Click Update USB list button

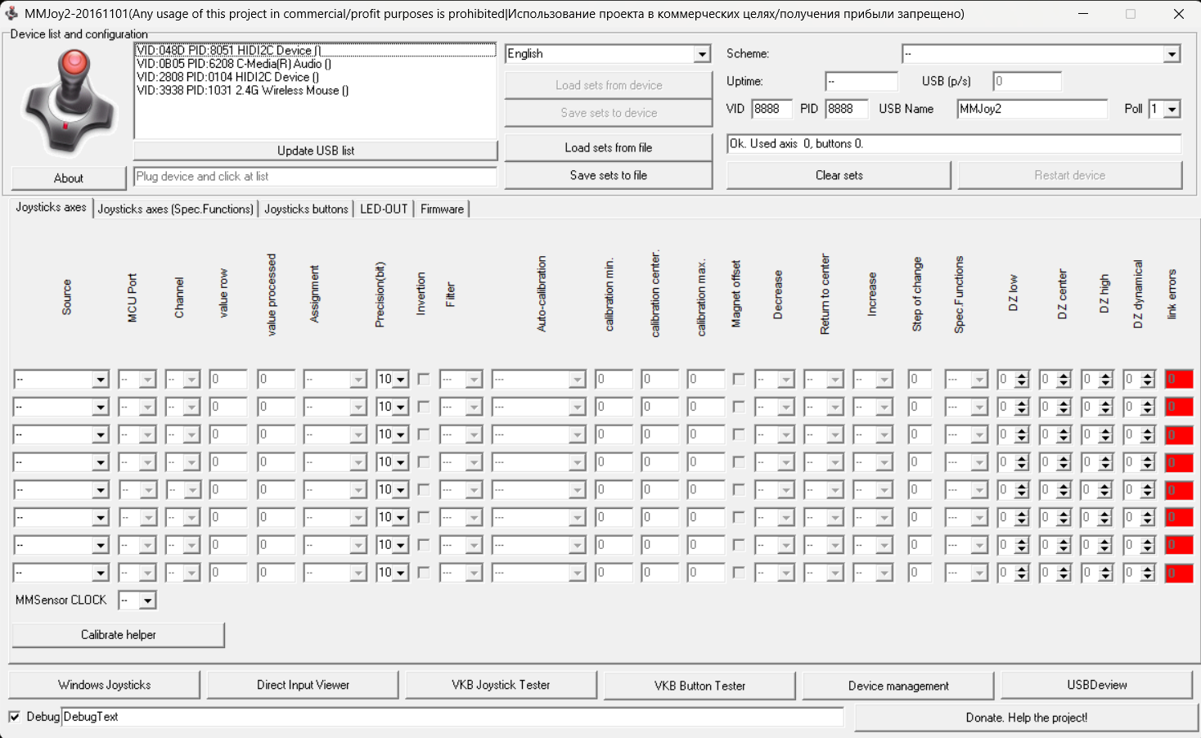tap(315, 151)
